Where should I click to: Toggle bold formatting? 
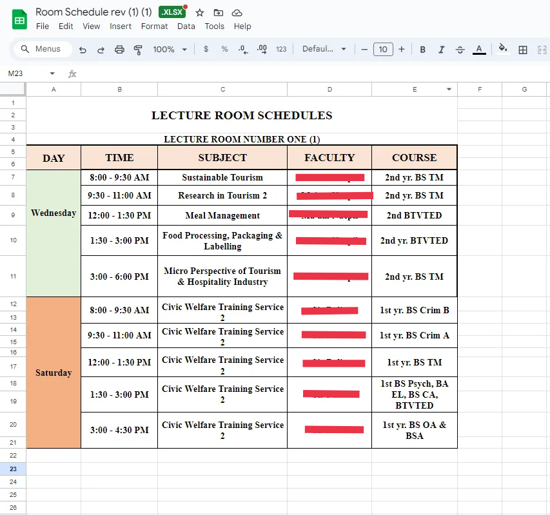point(423,50)
